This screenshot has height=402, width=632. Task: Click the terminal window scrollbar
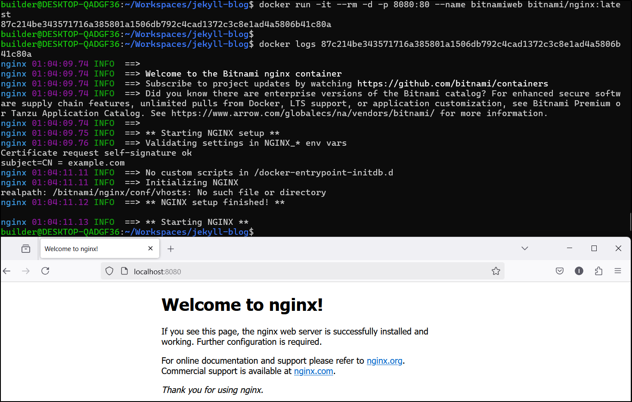coord(630,221)
